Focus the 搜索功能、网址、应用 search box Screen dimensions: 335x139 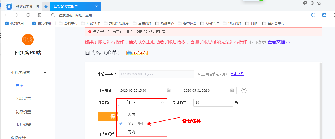point(75,15)
